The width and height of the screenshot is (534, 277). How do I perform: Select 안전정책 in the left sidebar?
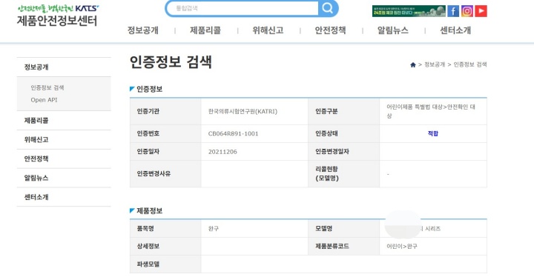[64, 158]
